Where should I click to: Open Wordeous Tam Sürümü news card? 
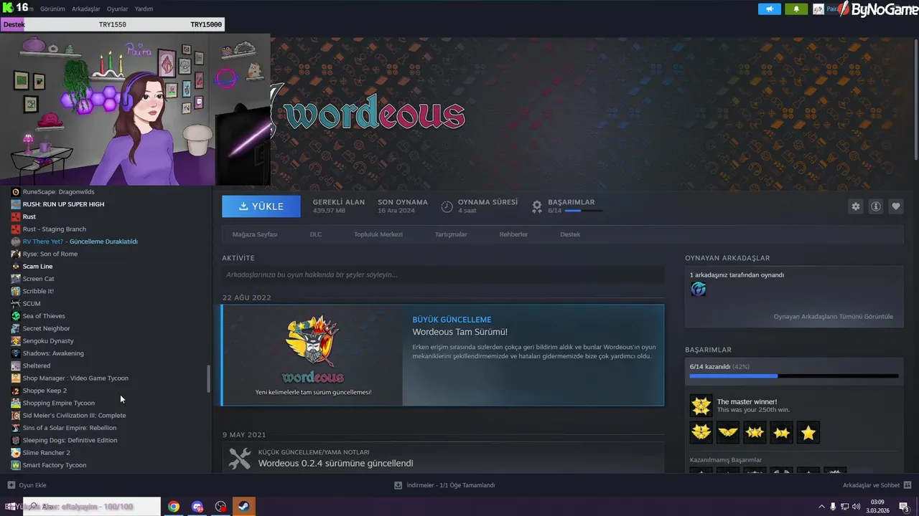pos(443,355)
